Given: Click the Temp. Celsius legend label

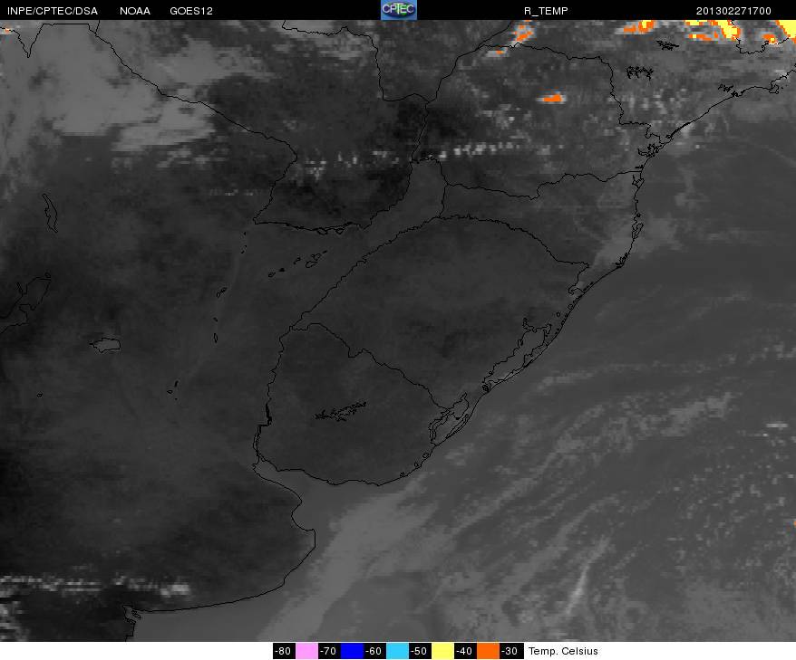Looking at the screenshot, I should (x=563, y=651).
